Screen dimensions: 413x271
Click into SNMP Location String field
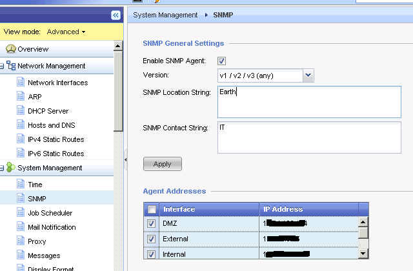pos(309,102)
